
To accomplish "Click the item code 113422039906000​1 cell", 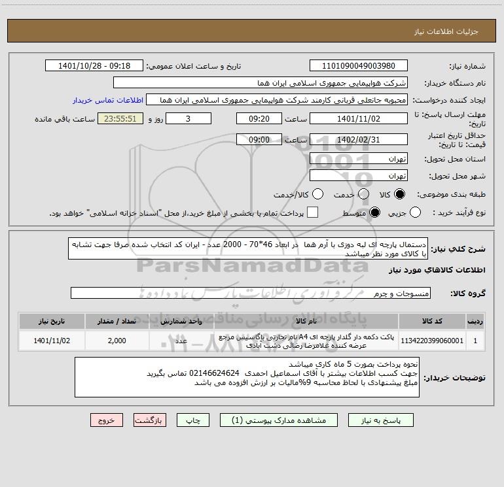I will pos(432,341).
